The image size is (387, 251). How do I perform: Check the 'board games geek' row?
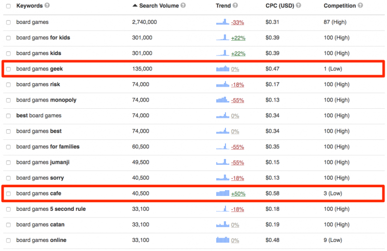pos(8,69)
